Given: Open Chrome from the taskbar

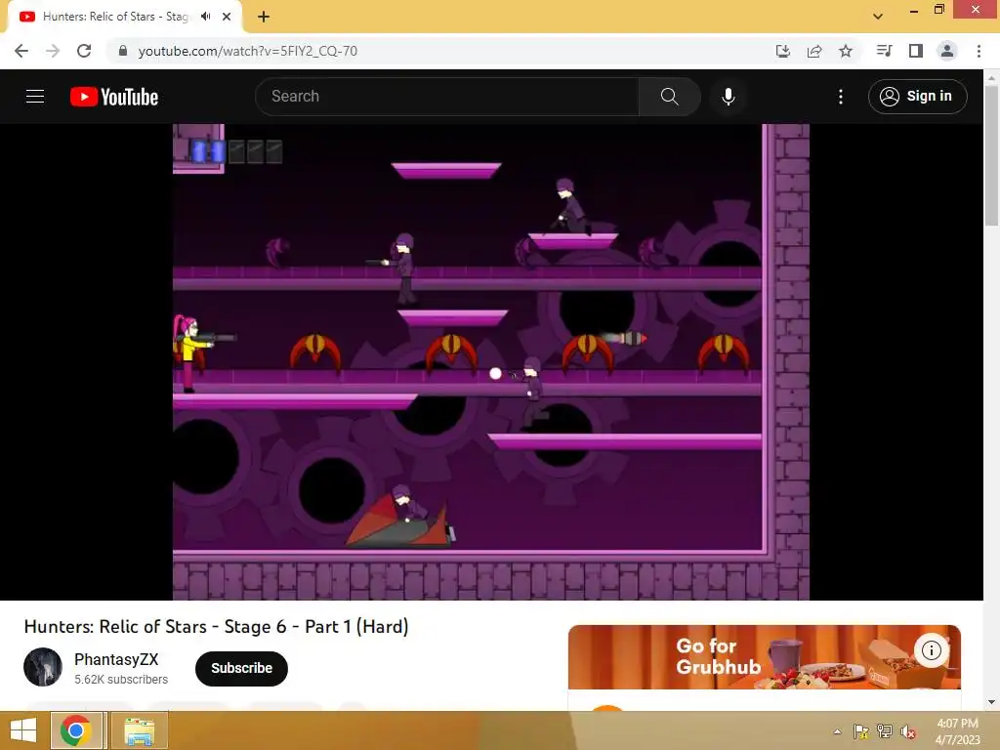Looking at the screenshot, I should 76,730.
